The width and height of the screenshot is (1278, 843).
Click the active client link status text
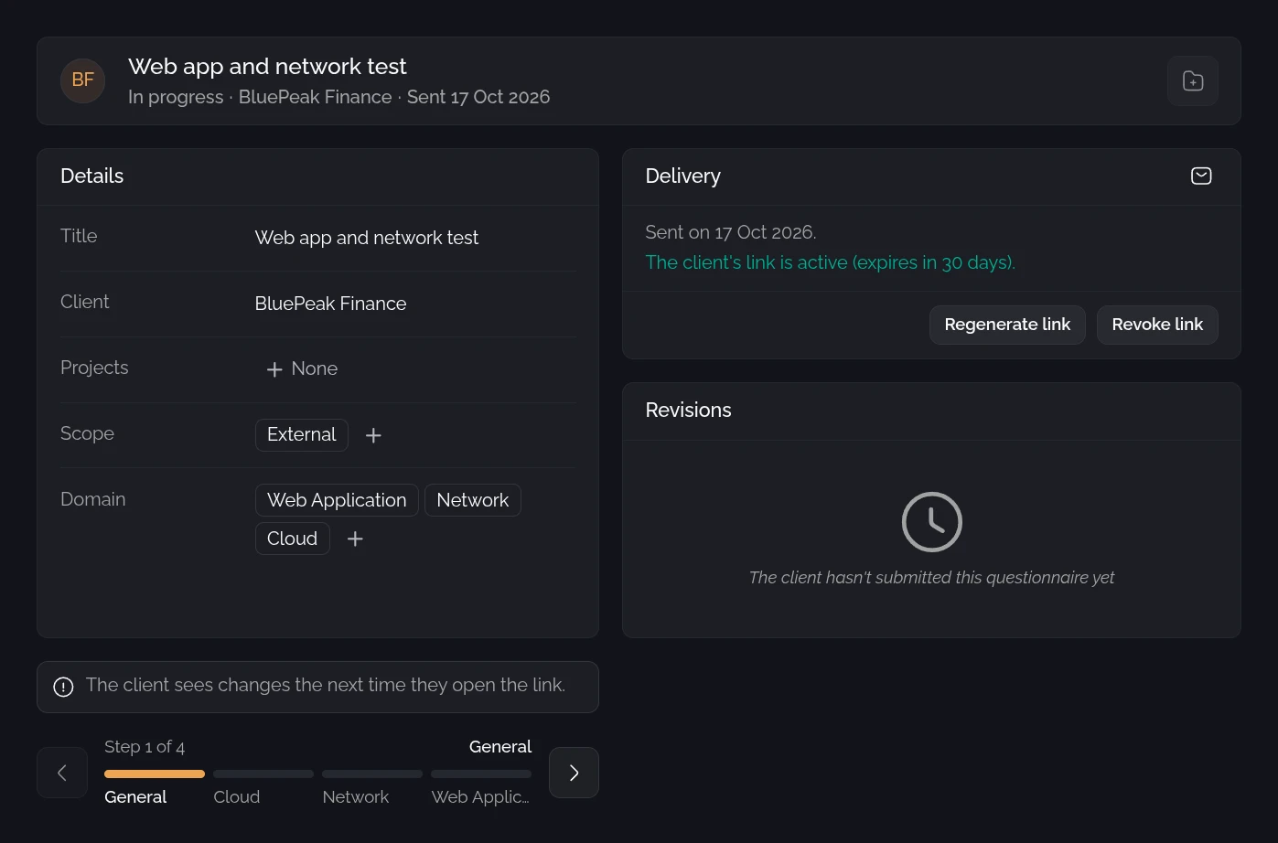pos(830,262)
